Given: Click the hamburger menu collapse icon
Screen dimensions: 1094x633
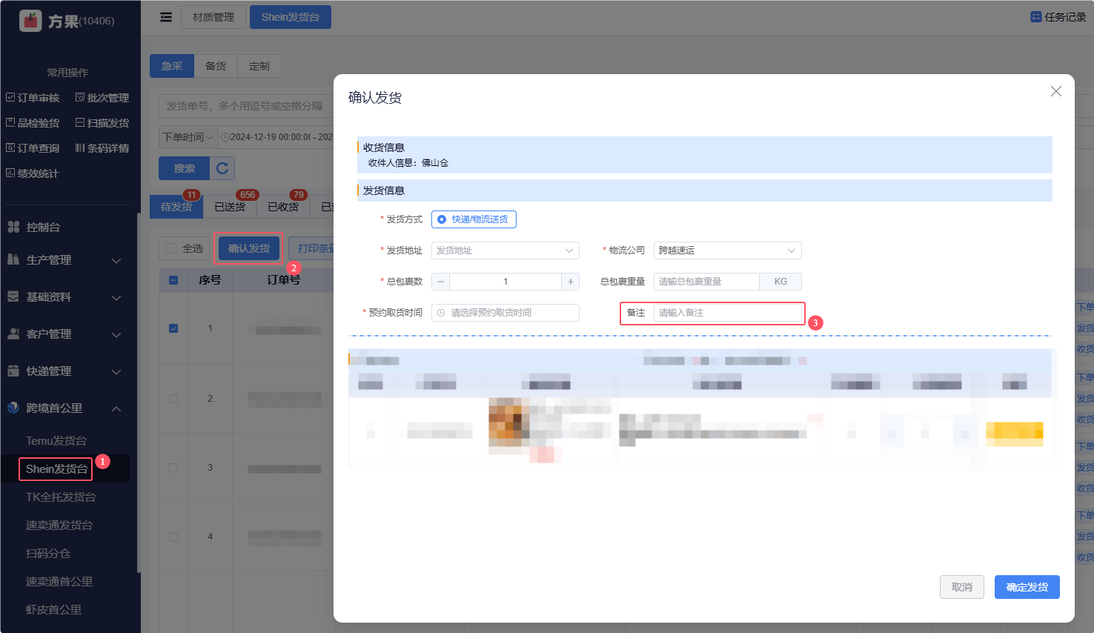Looking at the screenshot, I should pyautogui.click(x=166, y=17).
